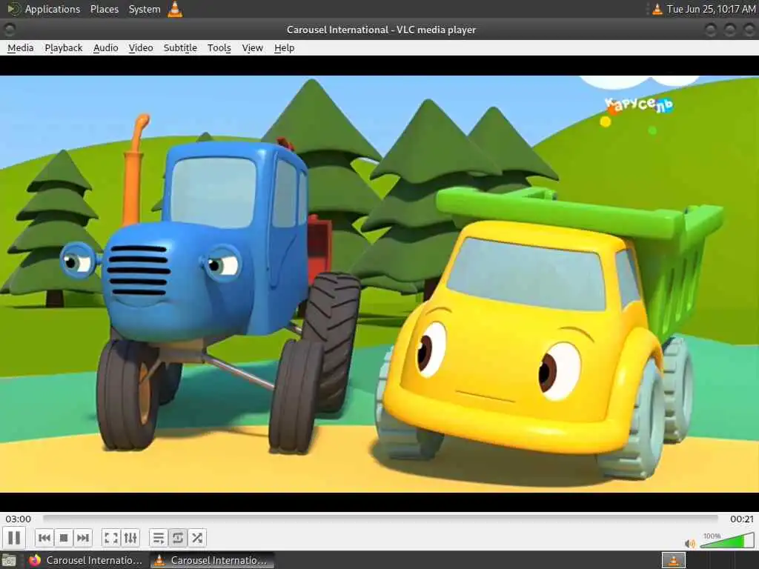Click show desktop icon in bottom panel
The image size is (759, 569).
9,561
